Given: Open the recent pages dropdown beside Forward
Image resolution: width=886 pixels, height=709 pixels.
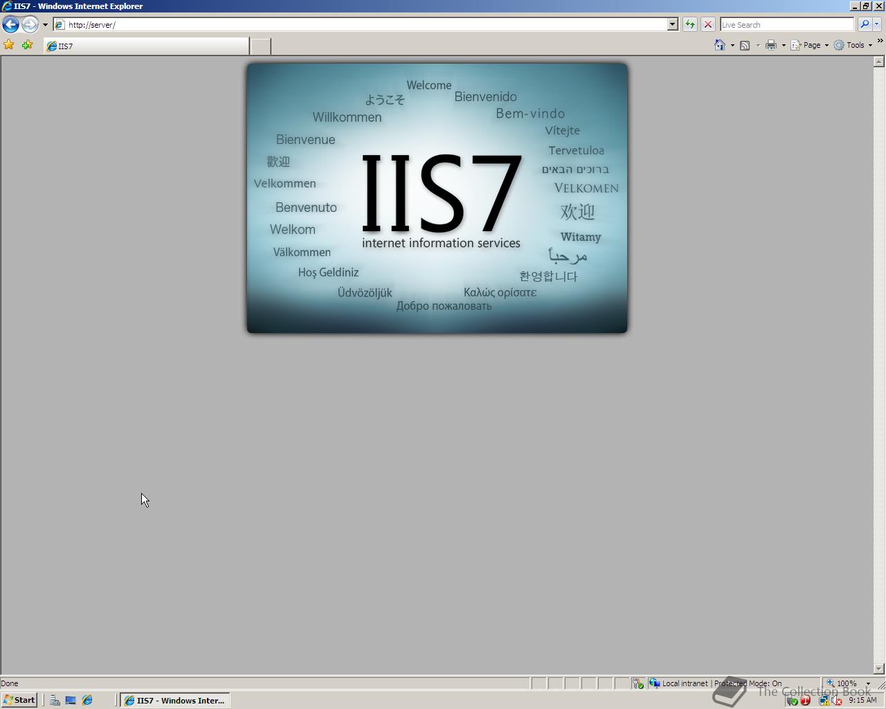Looking at the screenshot, I should tap(45, 24).
